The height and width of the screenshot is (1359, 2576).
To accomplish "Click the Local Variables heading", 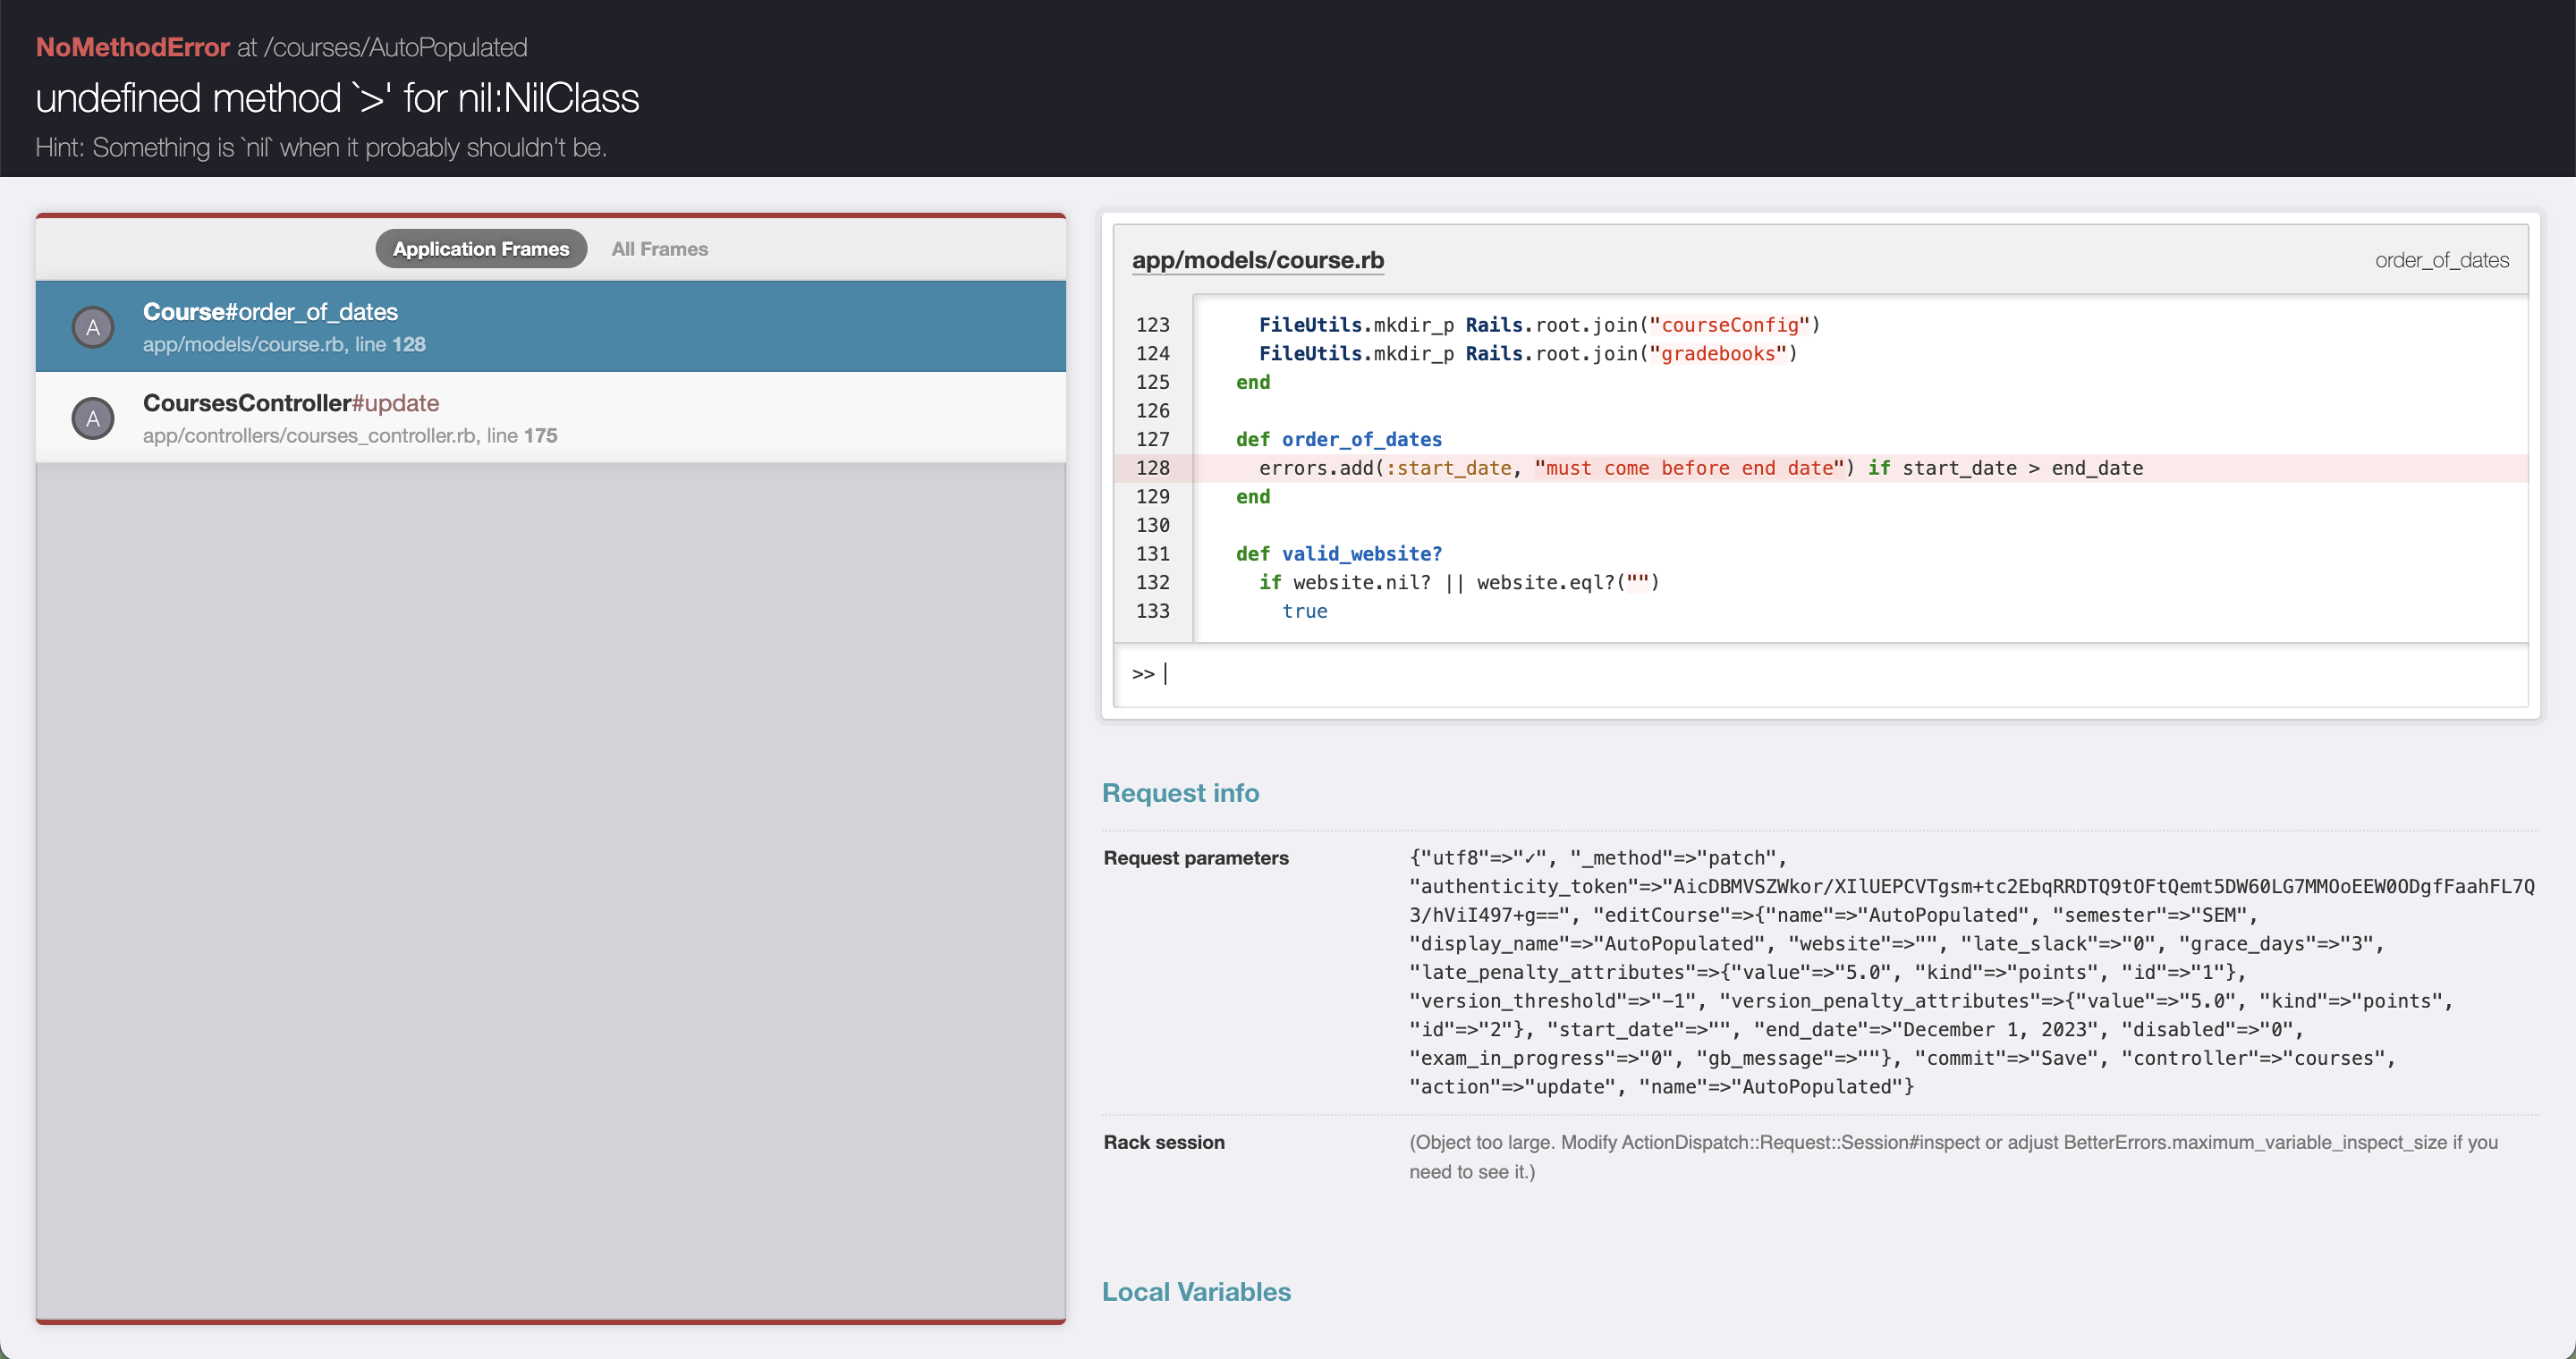I will (x=1196, y=1291).
